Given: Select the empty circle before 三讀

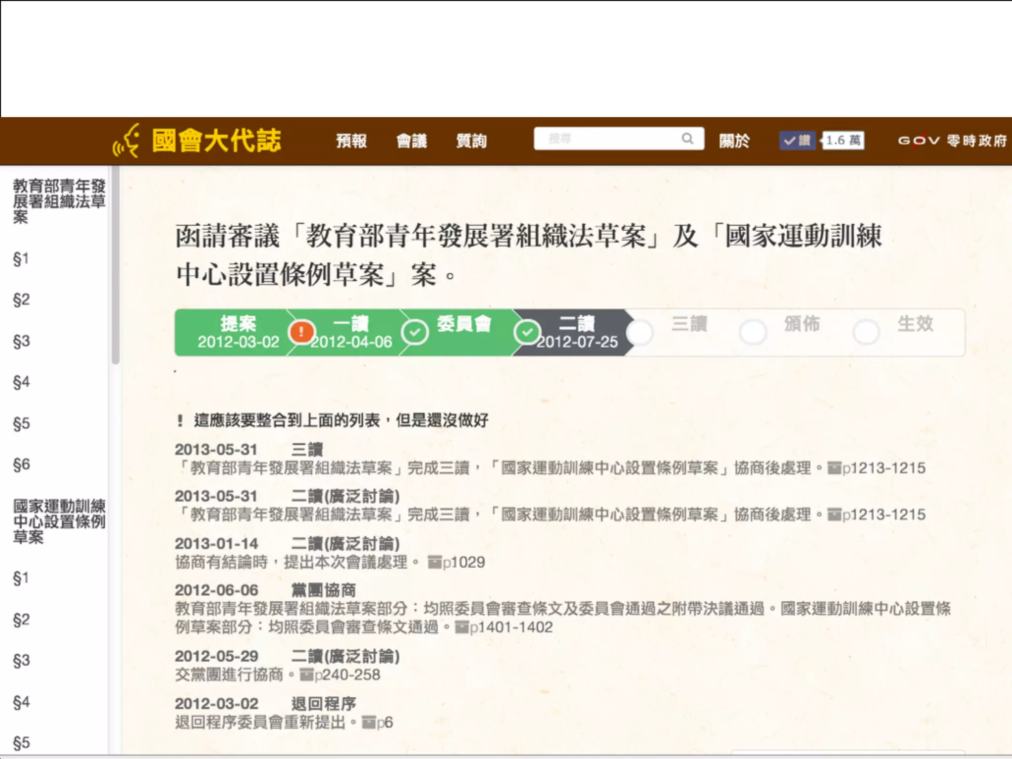Looking at the screenshot, I should click(x=640, y=332).
